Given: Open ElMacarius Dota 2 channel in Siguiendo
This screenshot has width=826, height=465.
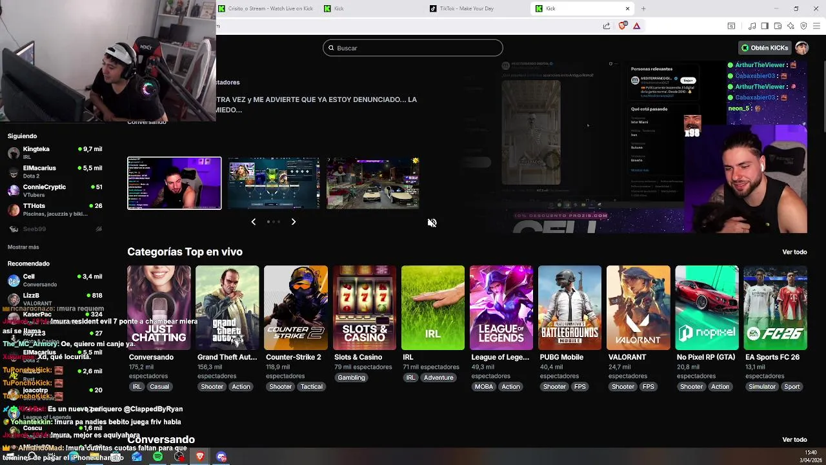Looking at the screenshot, I should (x=54, y=172).
